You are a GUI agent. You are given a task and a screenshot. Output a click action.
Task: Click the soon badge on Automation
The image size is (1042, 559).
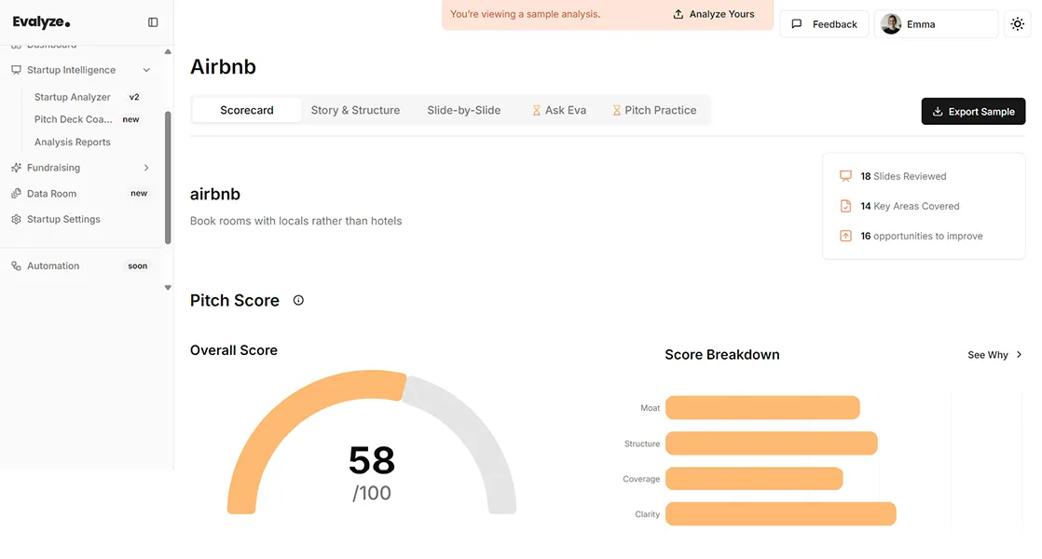point(138,266)
